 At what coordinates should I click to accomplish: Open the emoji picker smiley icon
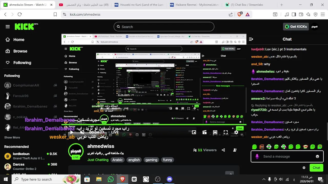click(317, 156)
